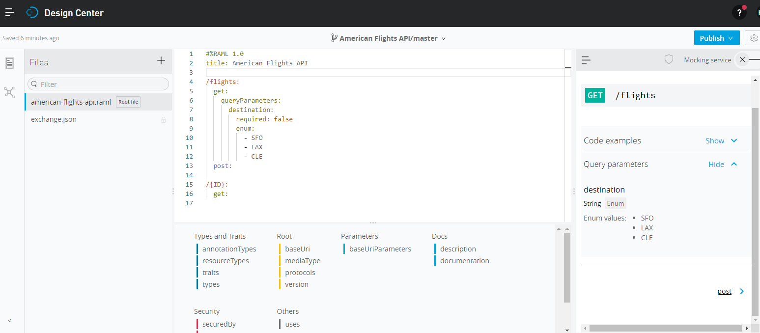
Task: Click the 'destination' parameter name in console
Action: tap(604, 190)
